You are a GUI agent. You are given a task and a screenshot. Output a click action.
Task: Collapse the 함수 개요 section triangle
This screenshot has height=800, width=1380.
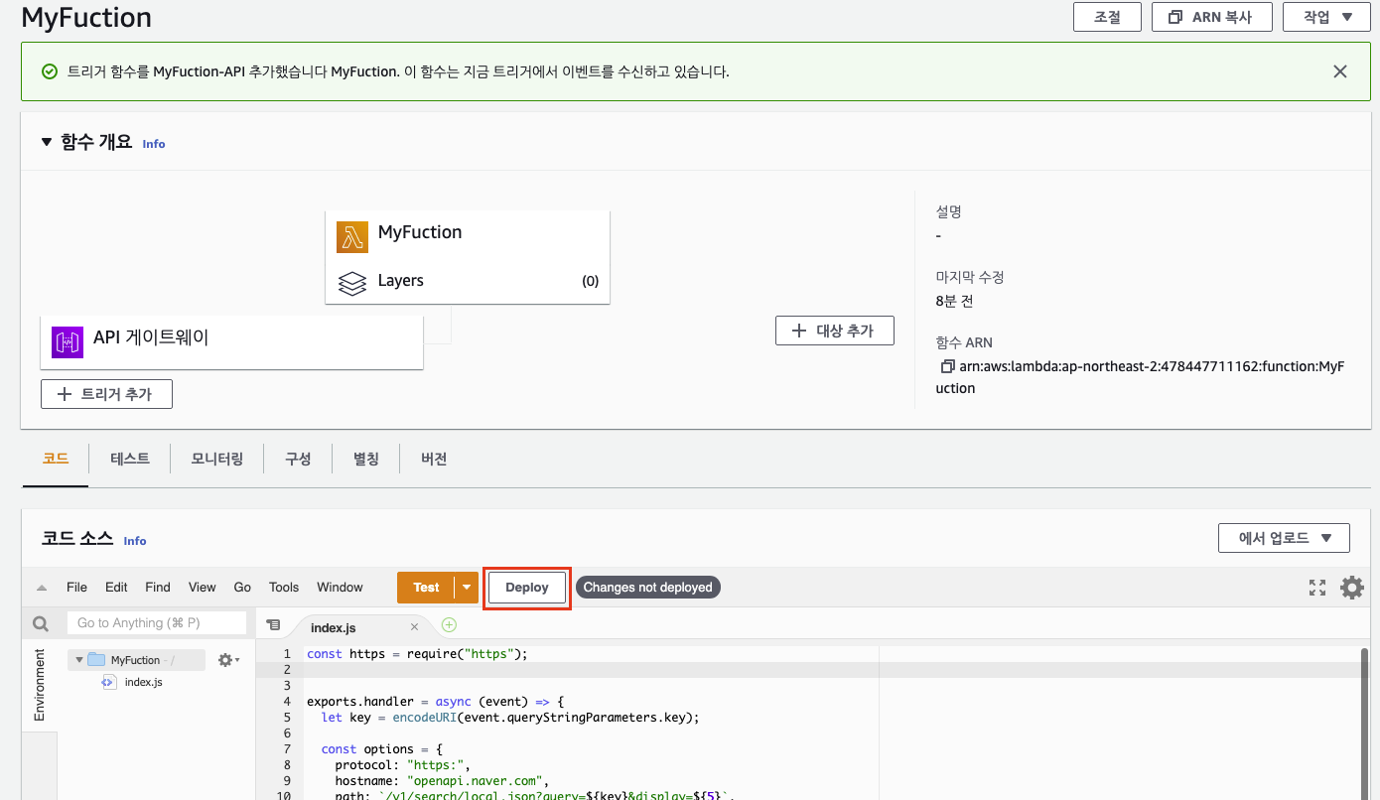[x=46, y=142]
